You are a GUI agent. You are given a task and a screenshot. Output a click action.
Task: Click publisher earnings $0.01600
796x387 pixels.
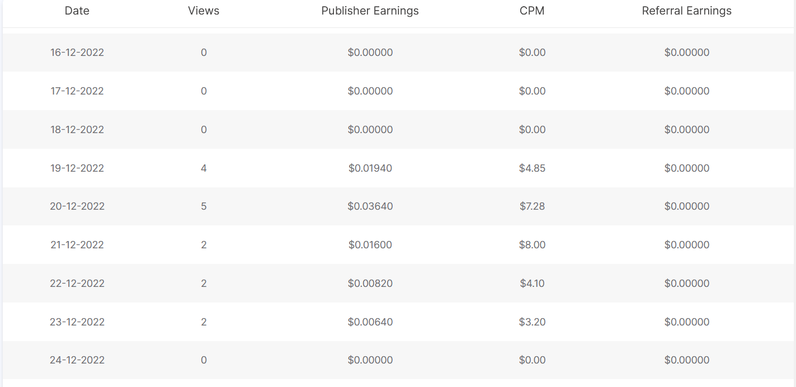pyautogui.click(x=370, y=245)
